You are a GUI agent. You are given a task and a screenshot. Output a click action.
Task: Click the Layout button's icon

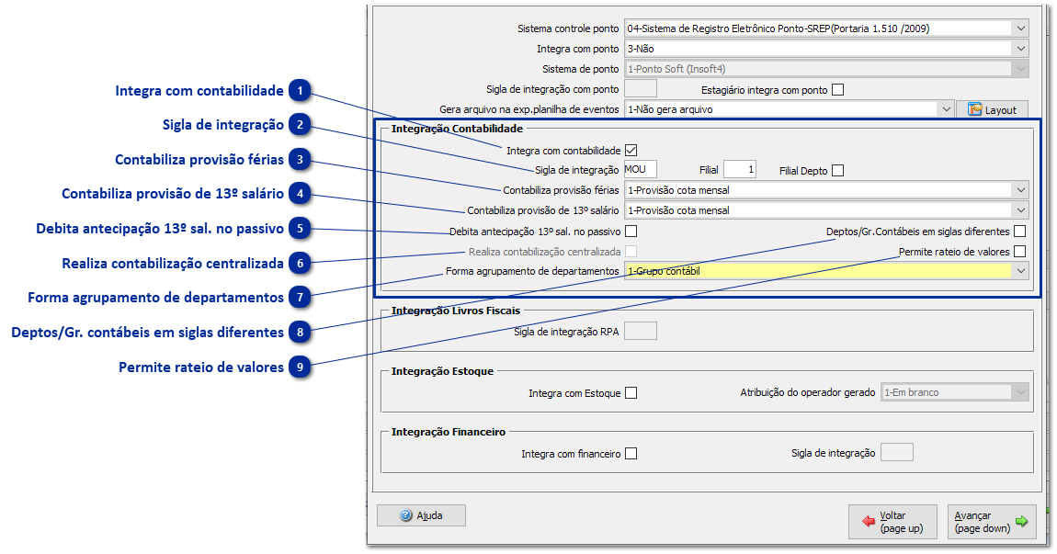975,109
